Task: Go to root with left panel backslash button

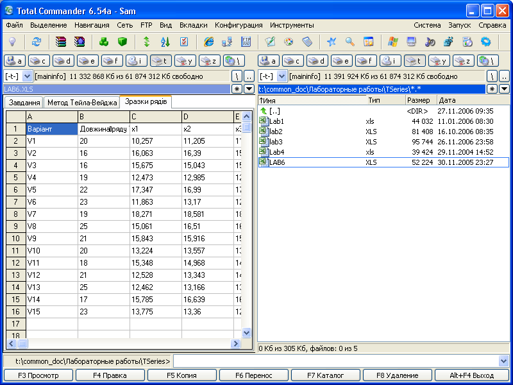Action: click(237, 76)
